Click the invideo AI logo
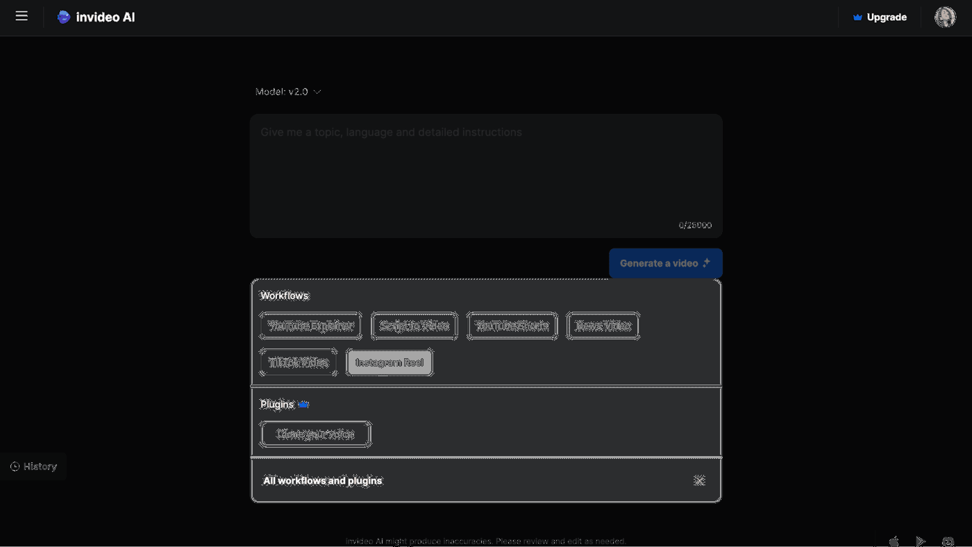Viewport: 972px width, 547px height. 96,17
